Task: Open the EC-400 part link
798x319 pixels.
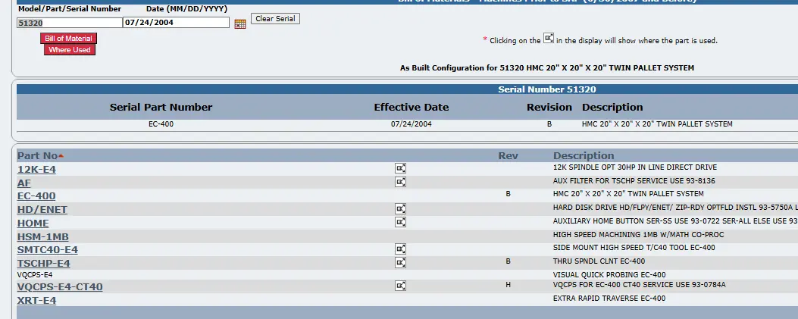Action: 36,196
